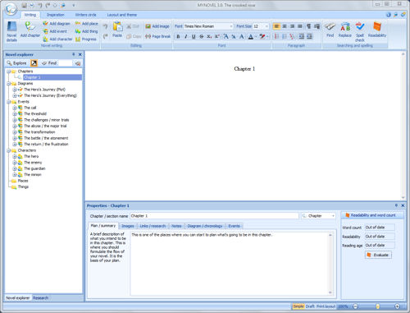The height and width of the screenshot is (313, 410).
Task: Open the Readability tool in ribbon
Action: click(377, 30)
